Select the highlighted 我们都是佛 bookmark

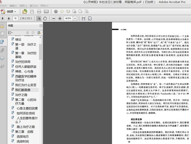point(23,90)
